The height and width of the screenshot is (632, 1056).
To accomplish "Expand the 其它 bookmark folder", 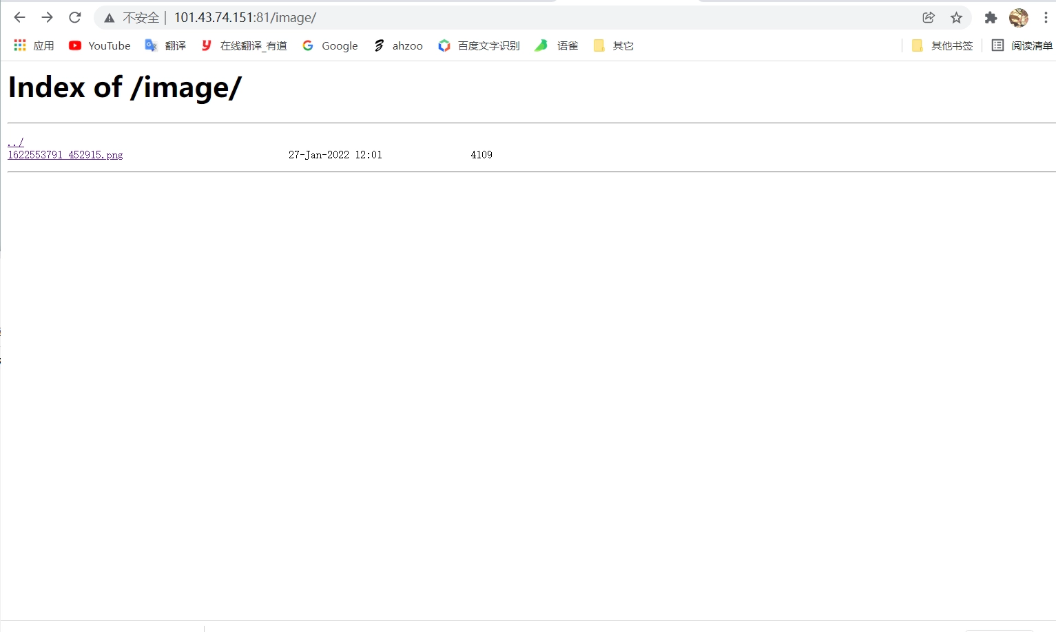I will (614, 45).
